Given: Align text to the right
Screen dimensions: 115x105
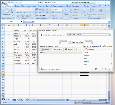Looking at the screenshot, I should tap(43, 12).
